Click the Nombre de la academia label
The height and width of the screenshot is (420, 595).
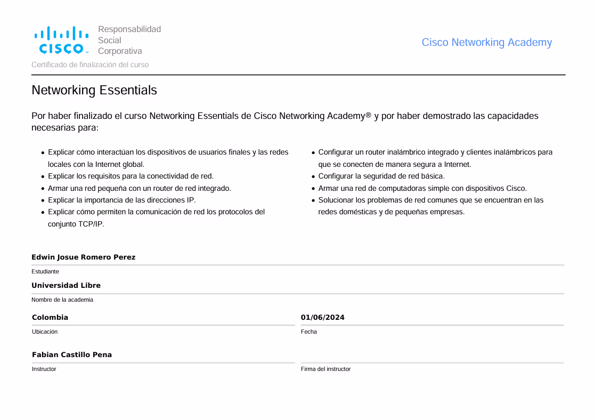tap(62, 300)
